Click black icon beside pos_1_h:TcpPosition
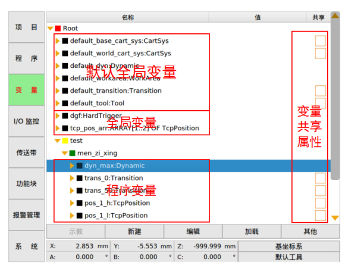Screen dimensions: 345x268 point(79,203)
